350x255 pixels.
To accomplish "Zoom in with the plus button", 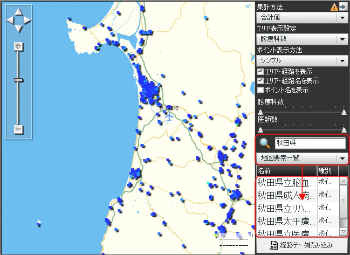I will (x=18, y=46).
